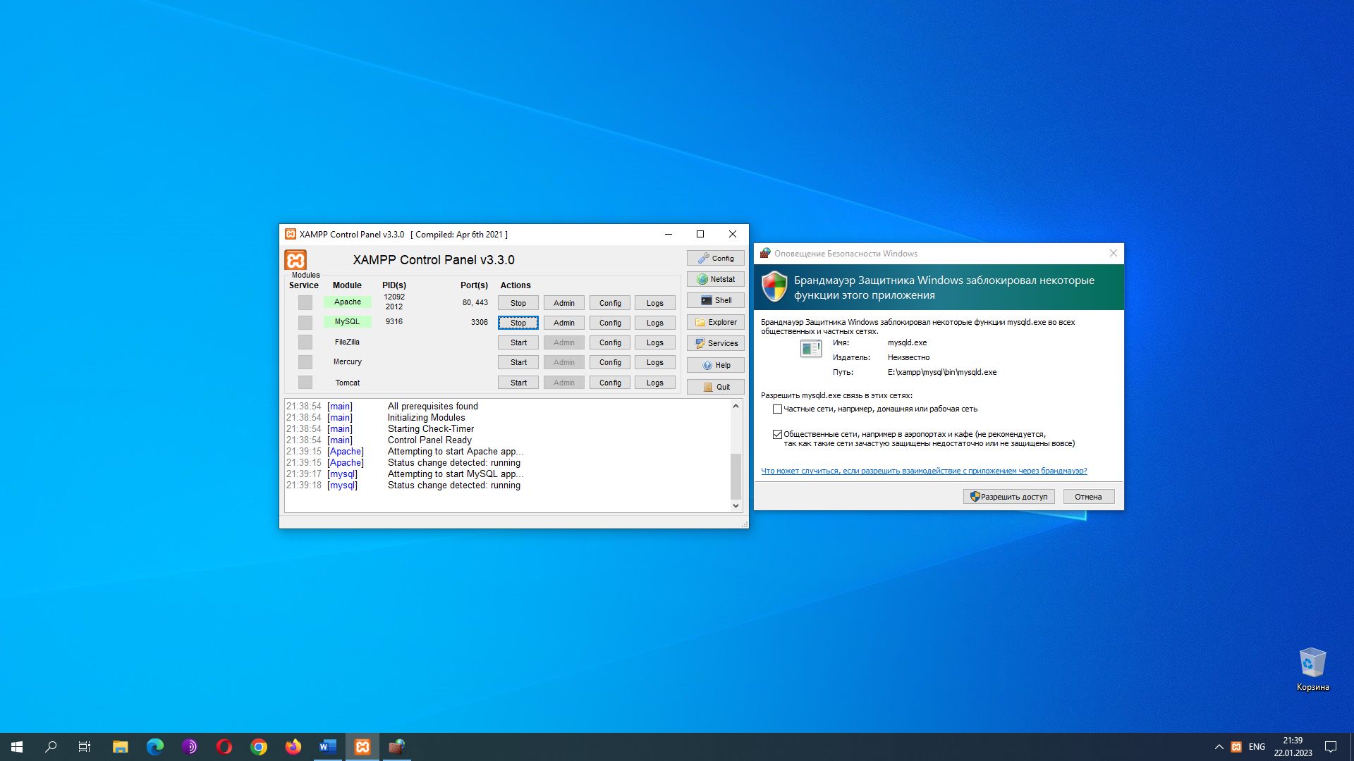Viewport: 1354px width, 761px height.
Task: Close the Windows Security Alert dialog
Action: tap(1114, 254)
